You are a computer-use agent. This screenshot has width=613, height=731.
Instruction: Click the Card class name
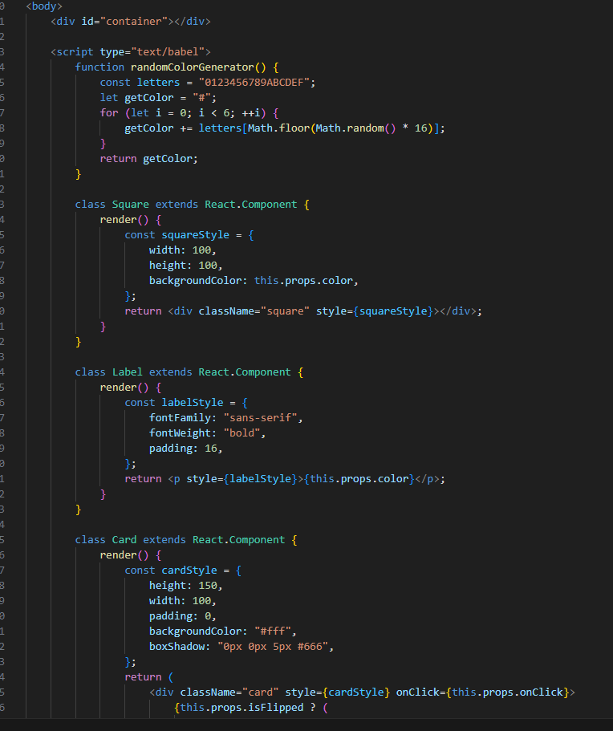point(124,540)
